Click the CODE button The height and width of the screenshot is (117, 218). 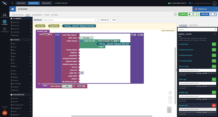pyautogui.click(x=114, y=20)
